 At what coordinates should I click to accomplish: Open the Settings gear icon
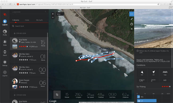pyautogui.click(x=5, y=62)
